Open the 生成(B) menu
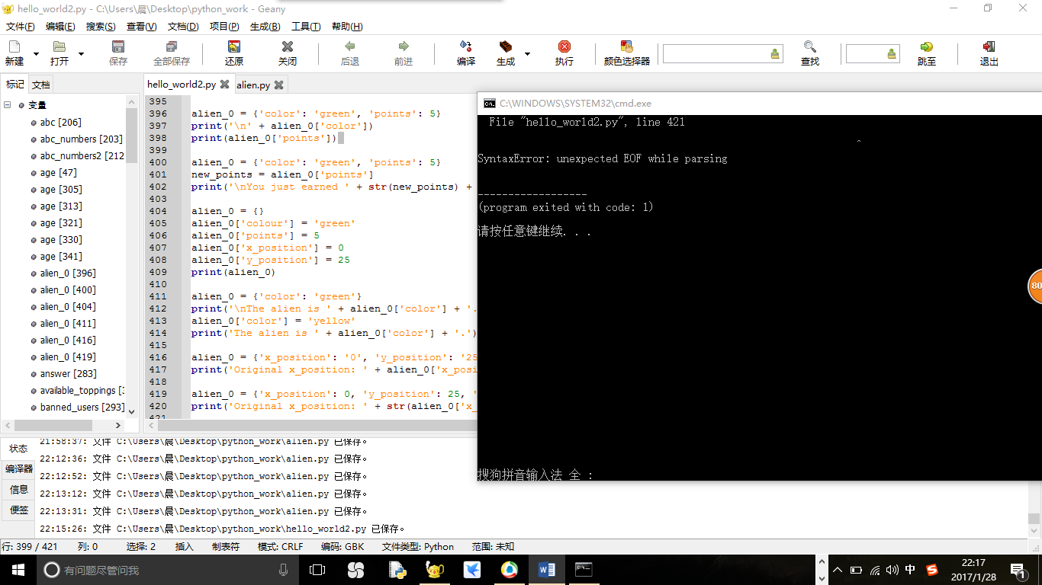The image size is (1042, 585). click(x=265, y=27)
